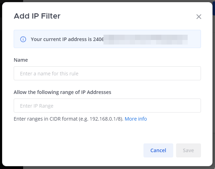Open the More info link
Viewport: 215px width, 169px height.
point(136,119)
